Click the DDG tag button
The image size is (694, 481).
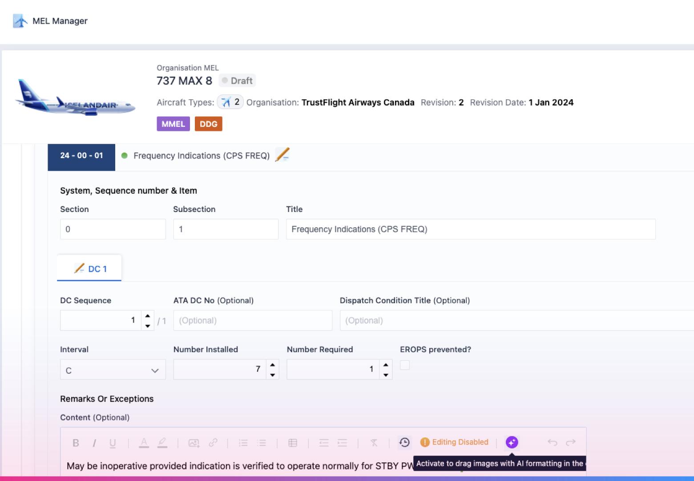pyautogui.click(x=208, y=124)
